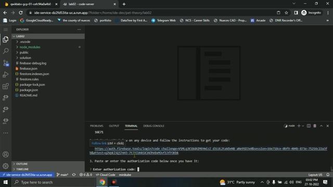This screenshot has height=187, width=333.
Task: Open the hamburger menu in activity bar
Action: [6, 30]
